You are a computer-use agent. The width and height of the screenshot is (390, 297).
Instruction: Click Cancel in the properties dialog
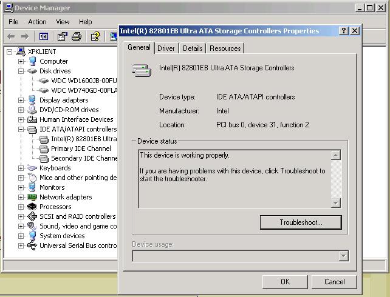point(334,282)
